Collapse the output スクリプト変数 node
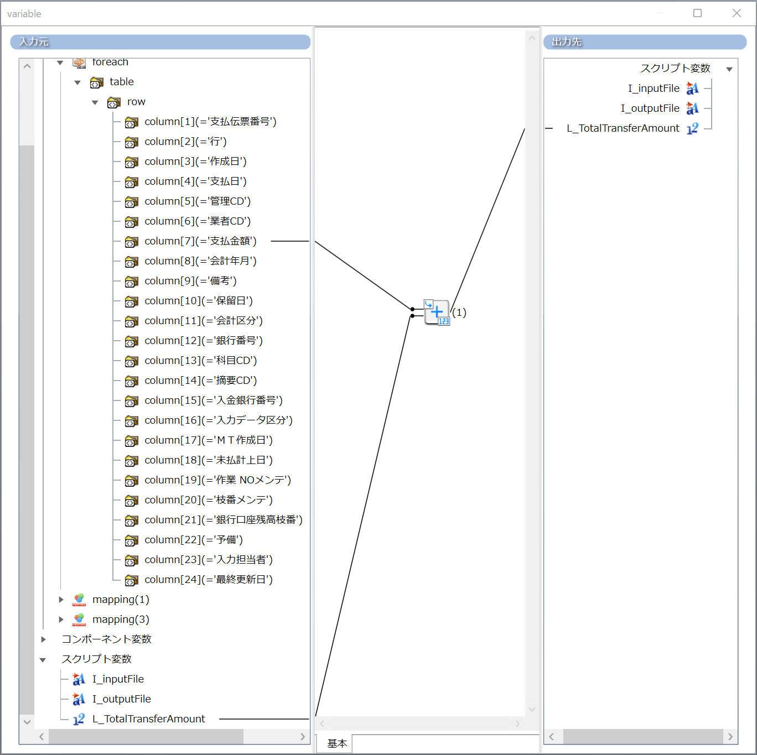 729,69
